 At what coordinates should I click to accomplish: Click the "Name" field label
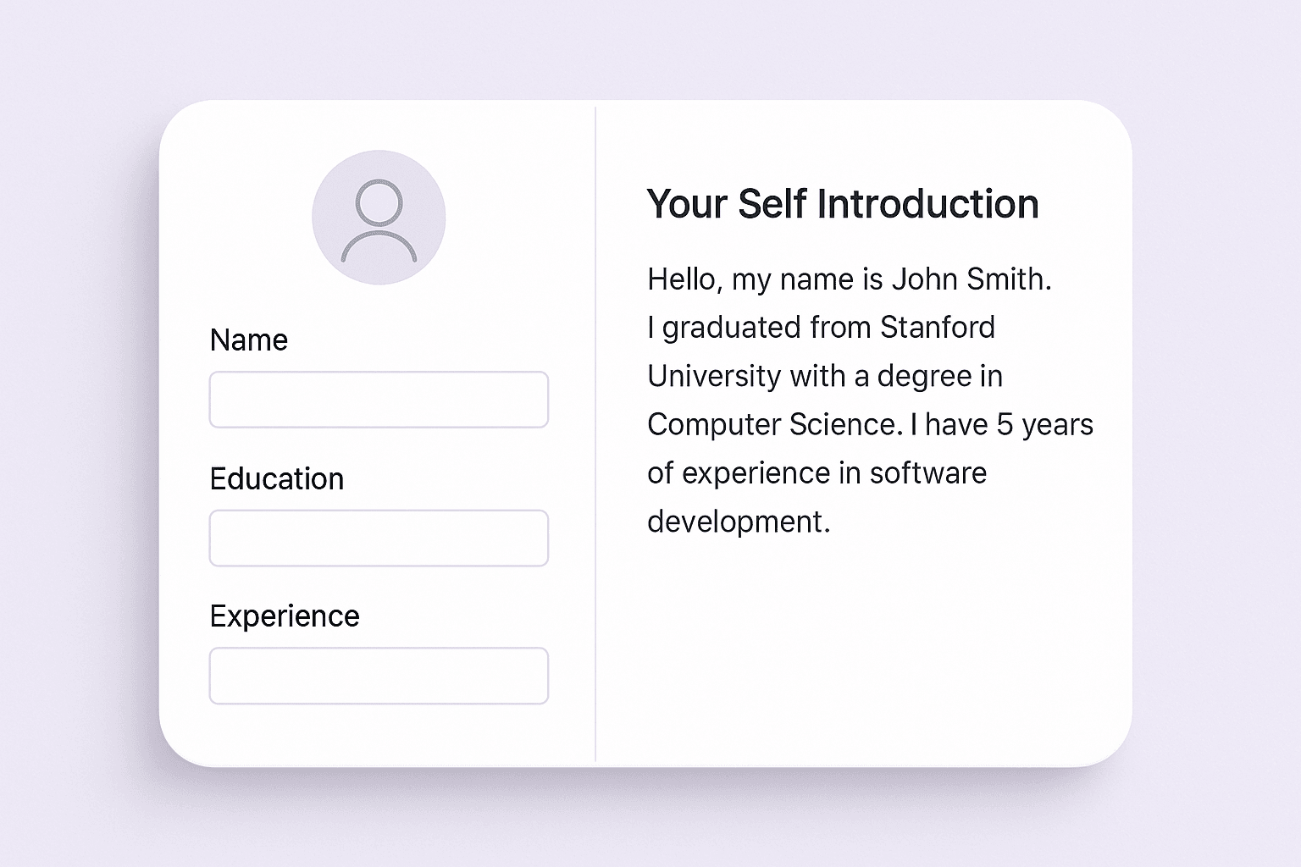(248, 340)
